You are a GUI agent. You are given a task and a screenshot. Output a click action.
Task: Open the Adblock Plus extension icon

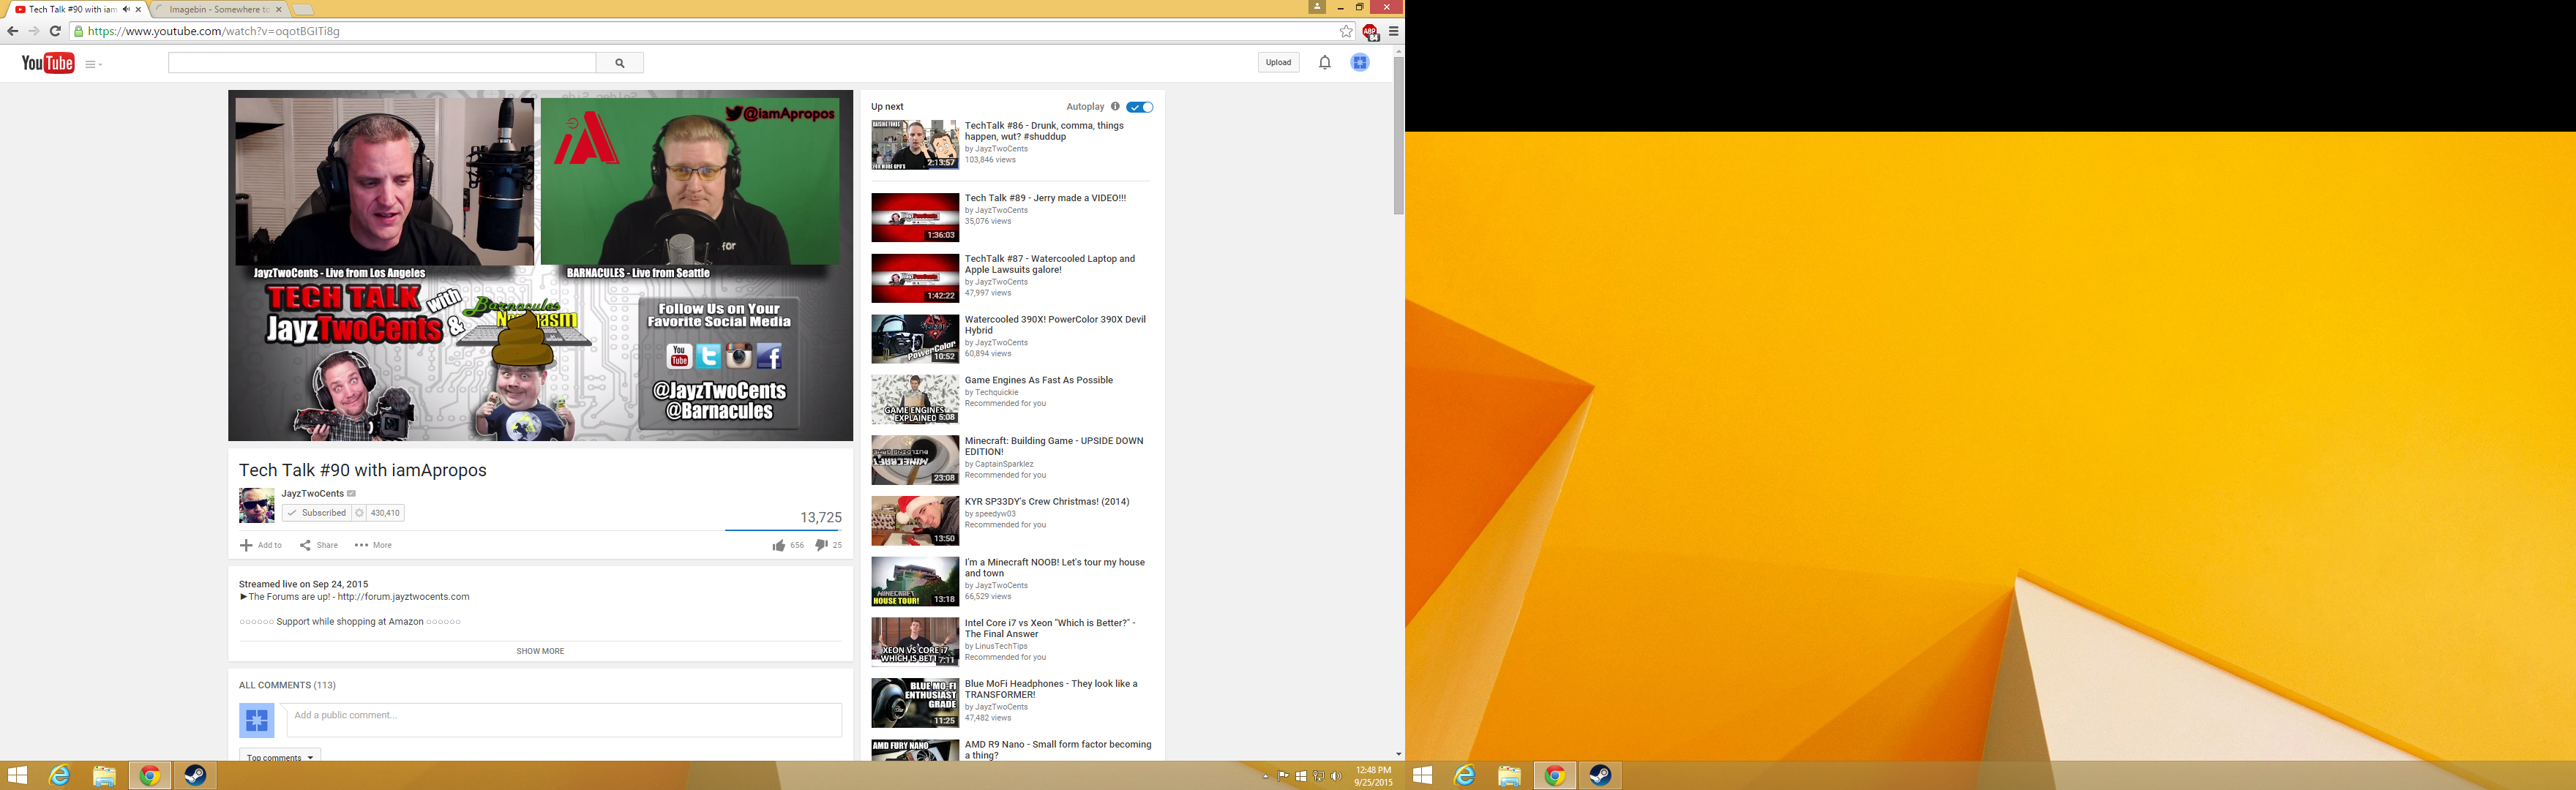coord(1370,31)
